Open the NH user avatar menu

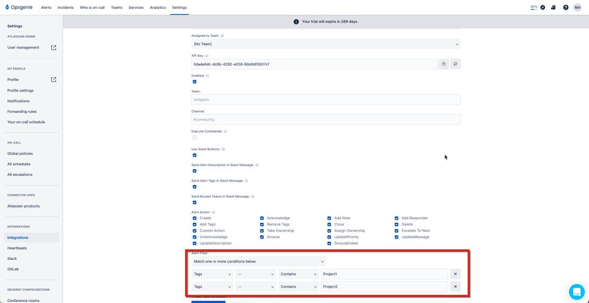coord(577,8)
